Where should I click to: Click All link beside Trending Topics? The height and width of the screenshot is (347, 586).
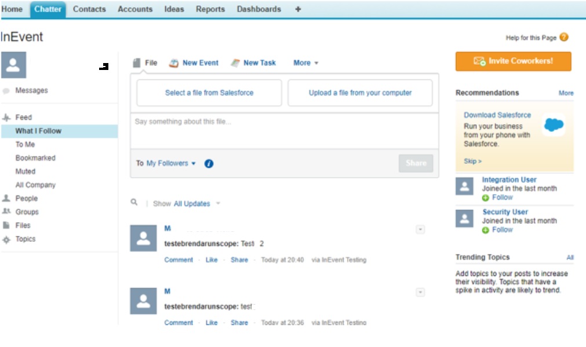pyautogui.click(x=570, y=257)
